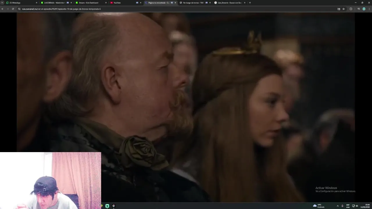Click the Game of Thrones video player
The image size is (372, 209).
tap(185, 107)
